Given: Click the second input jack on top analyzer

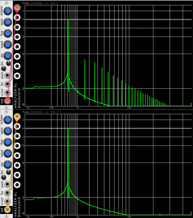Looking at the screenshot, I should coord(17,17).
